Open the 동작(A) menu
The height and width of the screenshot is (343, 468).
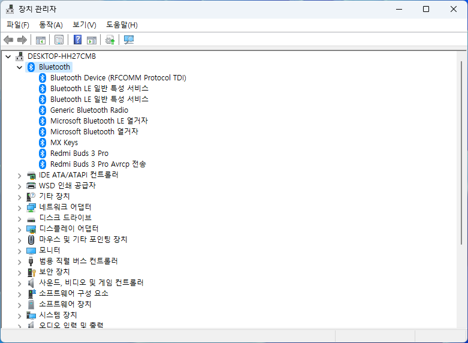[x=51, y=25]
